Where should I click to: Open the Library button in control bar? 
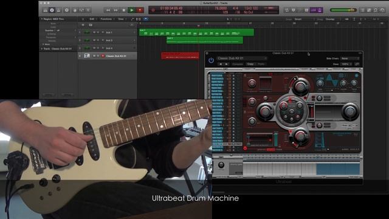tap(45, 10)
